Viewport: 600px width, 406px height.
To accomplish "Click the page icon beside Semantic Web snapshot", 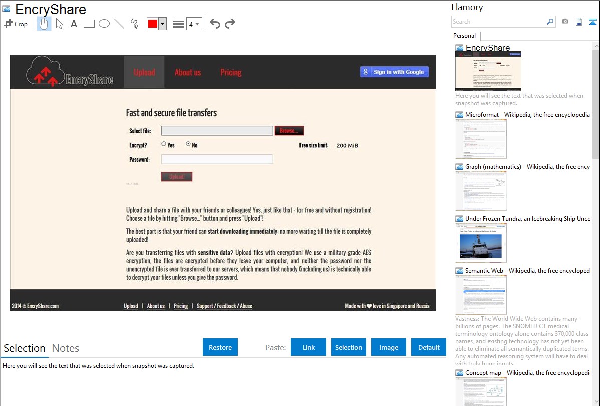I will coord(459,271).
